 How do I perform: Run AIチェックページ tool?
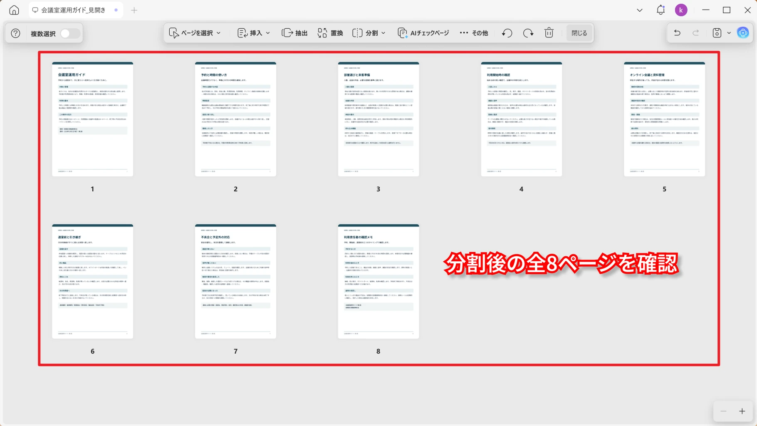pyautogui.click(x=423, y=33)
